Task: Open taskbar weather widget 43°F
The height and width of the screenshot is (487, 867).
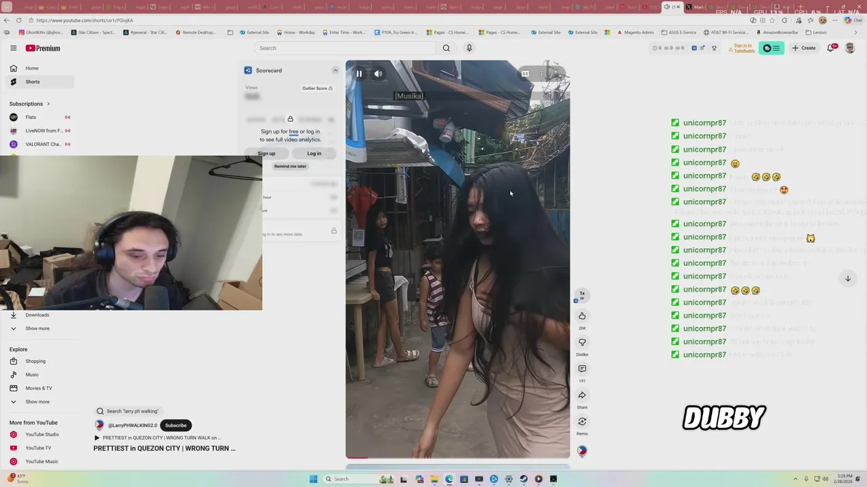Action: [17, 478]
